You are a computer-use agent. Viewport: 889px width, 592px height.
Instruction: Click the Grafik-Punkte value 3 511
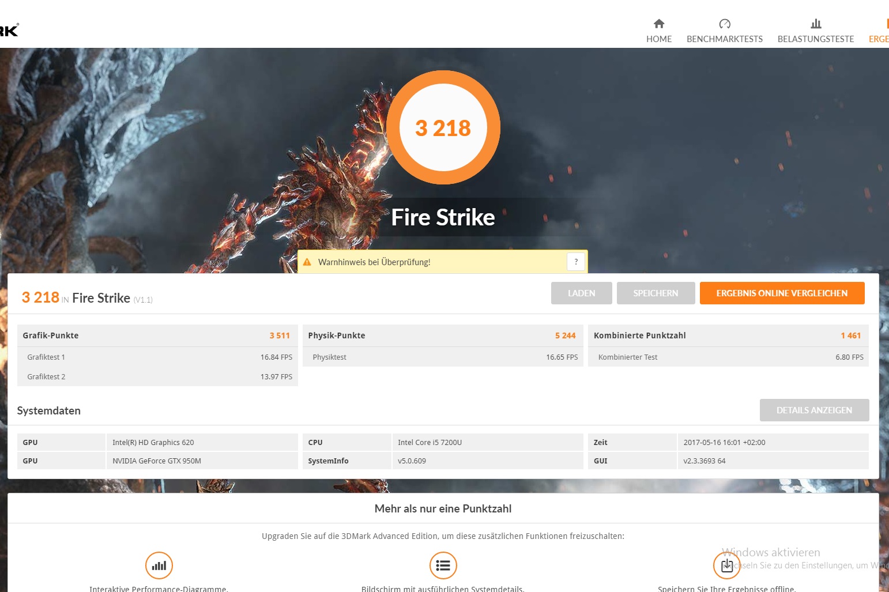[x=280, y=335]
